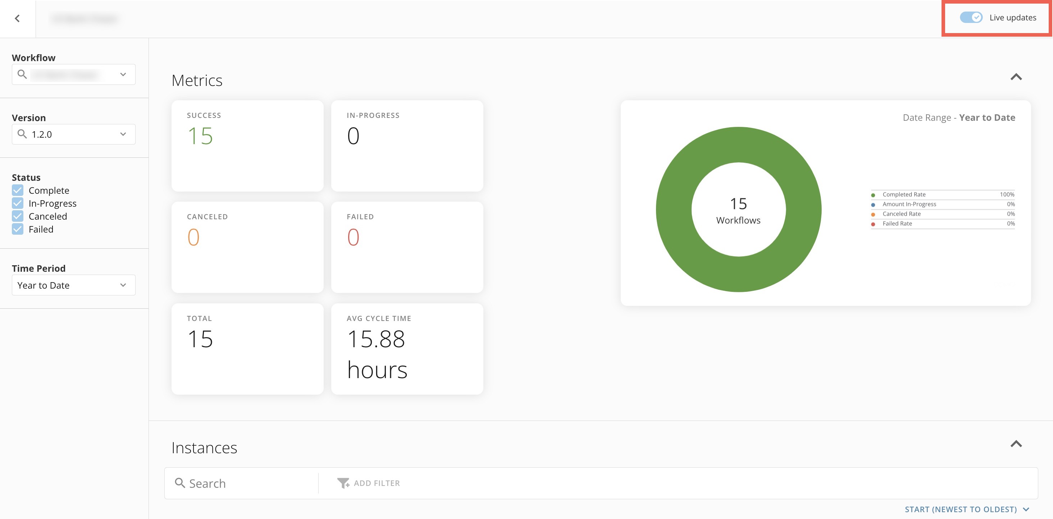Uncheck the Failed status filter
This screenshot has width=1053, height=519.
pyautogui.click(x=17, y=229)
